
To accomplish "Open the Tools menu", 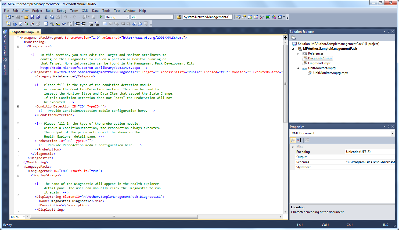I will [x=106, y=11].
